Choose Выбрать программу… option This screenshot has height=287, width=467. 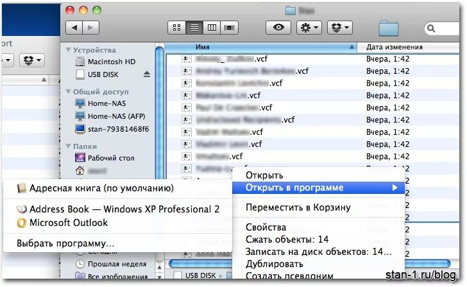tap(117, 243)
